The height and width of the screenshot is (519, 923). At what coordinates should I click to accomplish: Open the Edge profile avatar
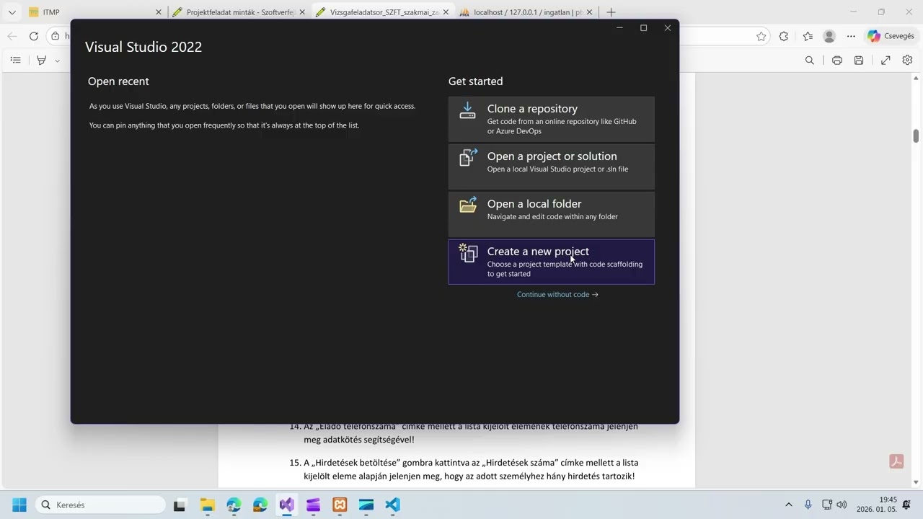829,36
